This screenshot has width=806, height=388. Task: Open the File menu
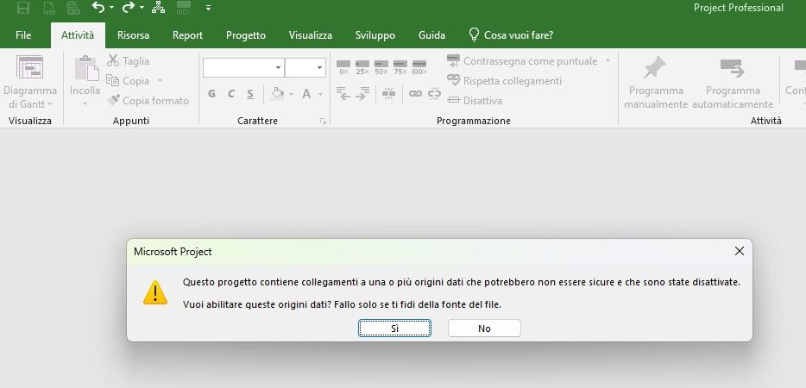[x=23, y=35]
